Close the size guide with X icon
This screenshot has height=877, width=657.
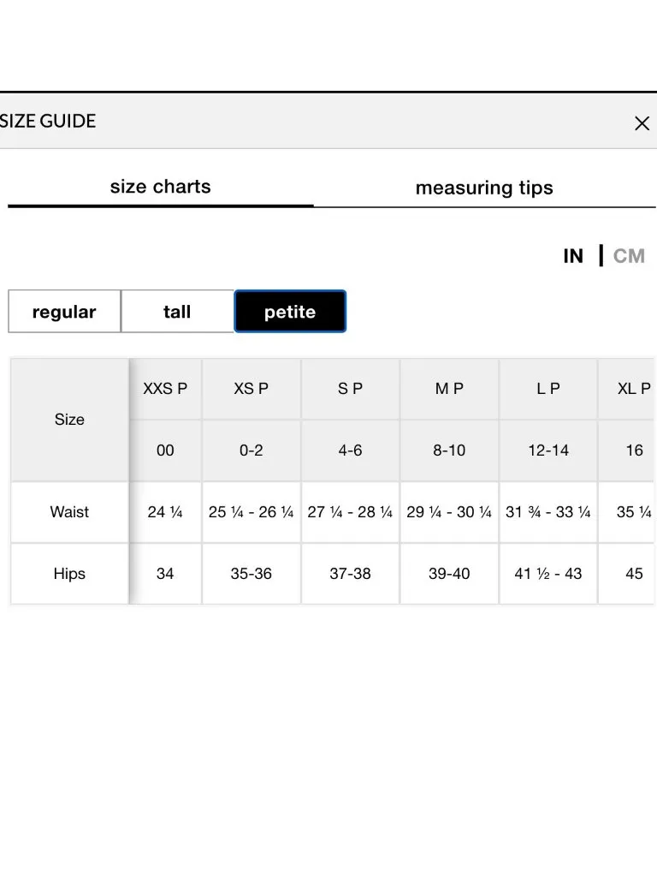[x=642, y=123]
